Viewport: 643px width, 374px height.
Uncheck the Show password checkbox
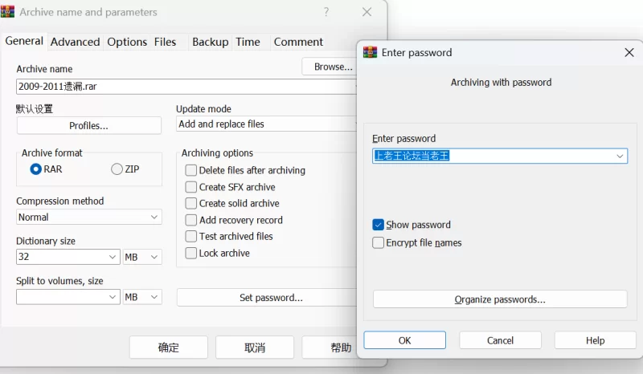pos(379,225)
